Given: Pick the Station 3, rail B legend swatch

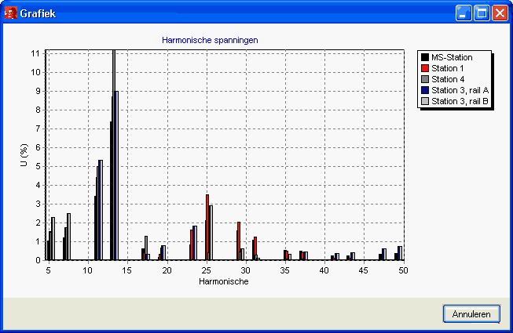Looking at the screenshot, I should coord(425,101).
